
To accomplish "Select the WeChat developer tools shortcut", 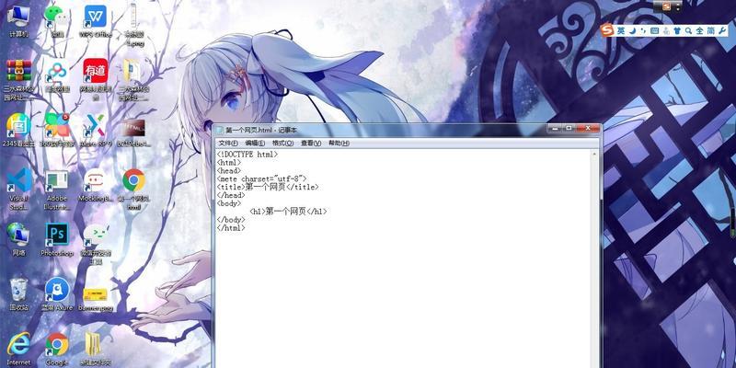I will (96, 244).
